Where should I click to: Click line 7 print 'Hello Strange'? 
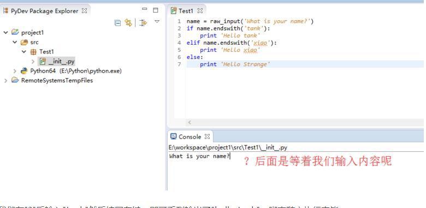[235, 64]
